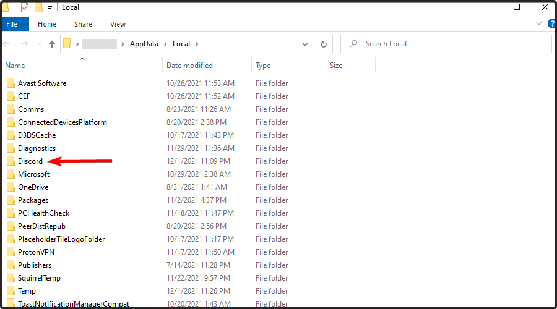Click the Microsoft folder name
The width and height of the screenshot is (557, 309).
pos(34,174)
